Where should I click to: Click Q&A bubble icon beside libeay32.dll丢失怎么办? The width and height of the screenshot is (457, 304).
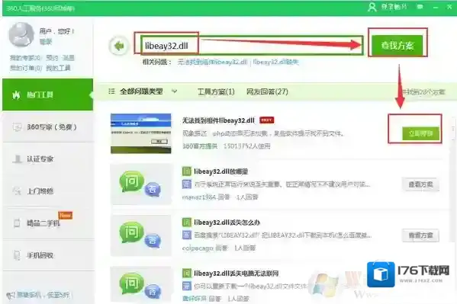click(141, 235)
